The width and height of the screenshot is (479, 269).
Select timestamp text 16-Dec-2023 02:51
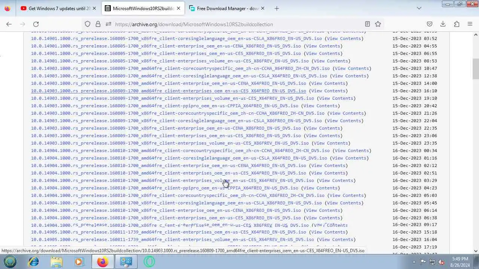(x=415, y=173)
